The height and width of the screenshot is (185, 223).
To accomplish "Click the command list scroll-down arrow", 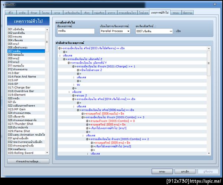I will pyautogui.click(x=209, y=153).
